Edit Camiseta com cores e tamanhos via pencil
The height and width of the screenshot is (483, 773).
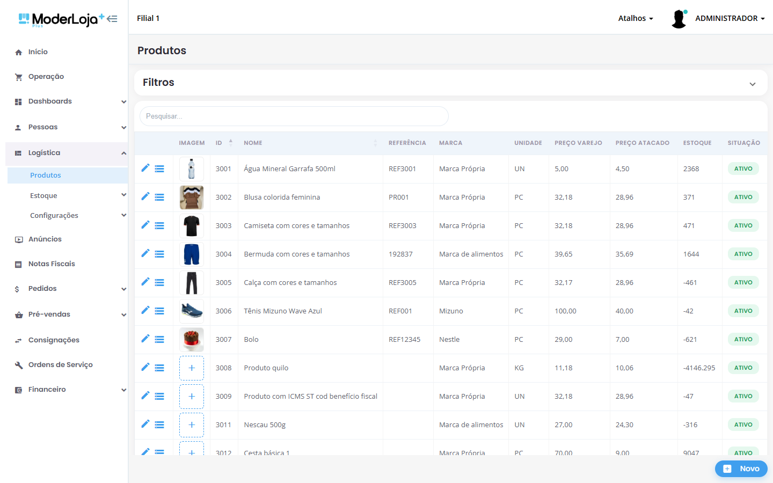(x=145, y=225)
